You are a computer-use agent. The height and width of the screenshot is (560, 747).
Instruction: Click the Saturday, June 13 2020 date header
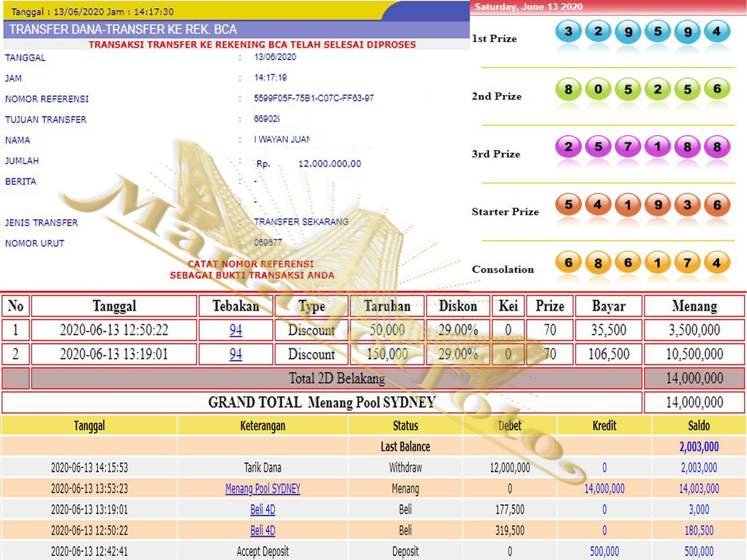529,7
